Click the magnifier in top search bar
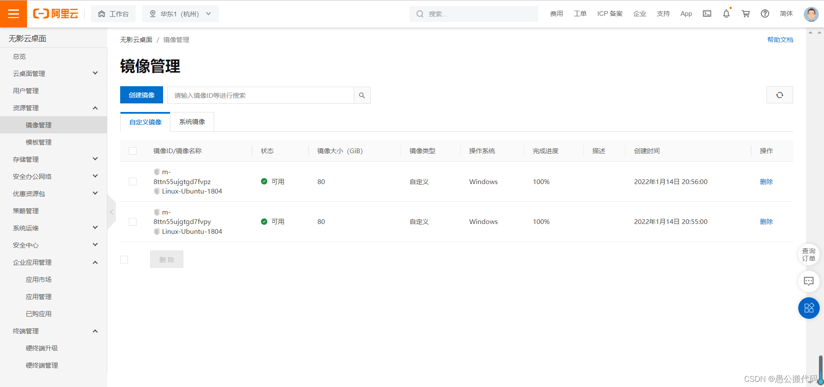The width and height of the screenshot is (824, 387). tap(420, 14)
